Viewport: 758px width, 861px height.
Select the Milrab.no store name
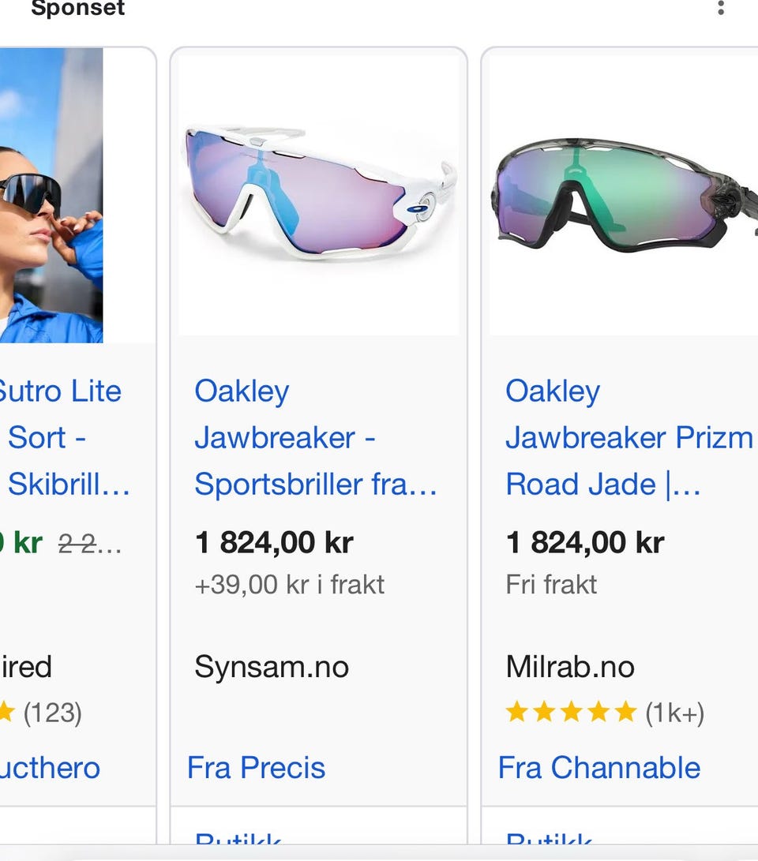point(570,667)
